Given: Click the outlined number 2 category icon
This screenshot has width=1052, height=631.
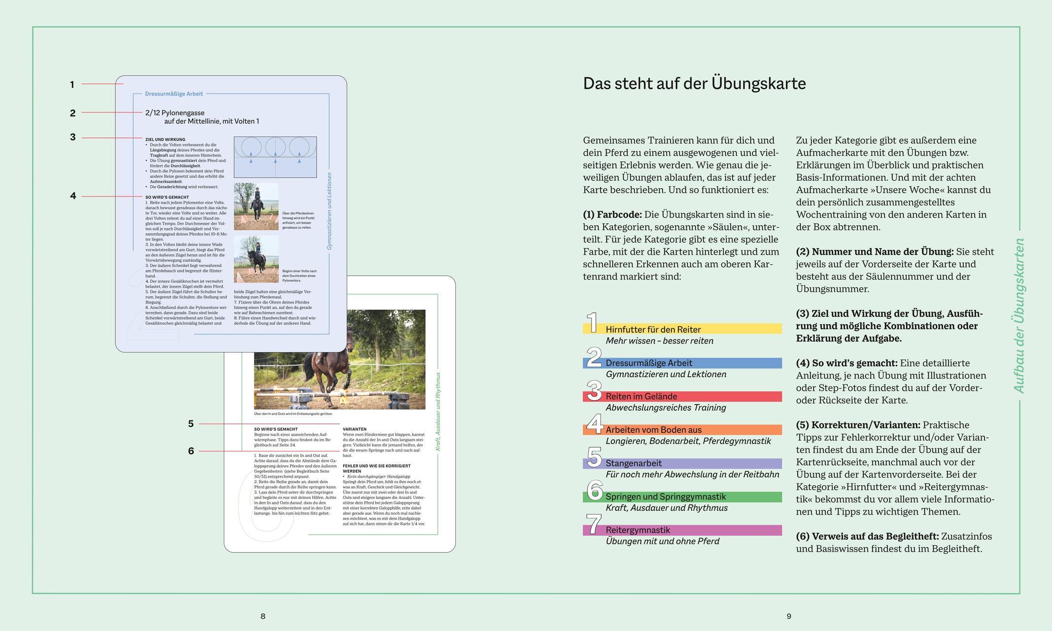Looking at the screenshot, I should coord(594,357).
